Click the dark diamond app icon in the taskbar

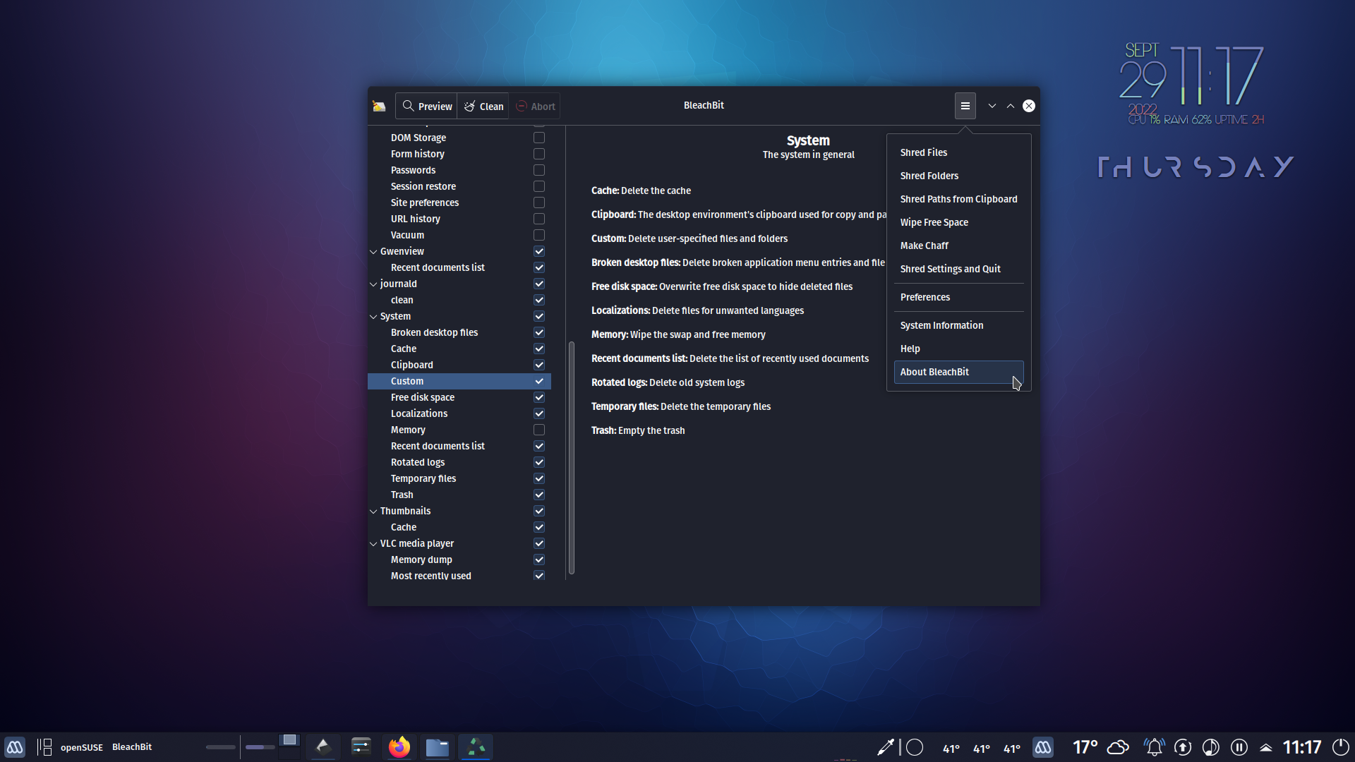click(x=323, y=747)
